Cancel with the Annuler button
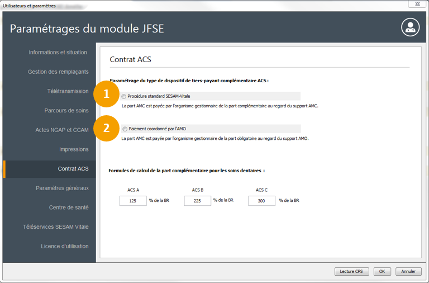Image resolution: width=429 pixels, height=283 pixels. click(408, 271)
